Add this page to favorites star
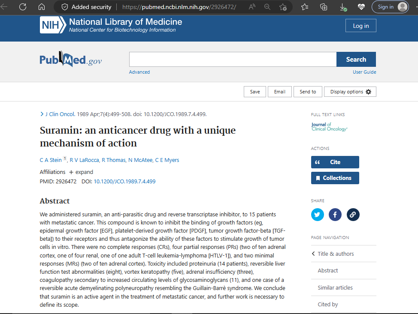Screen dimensions: 418x314 point(283,7)
